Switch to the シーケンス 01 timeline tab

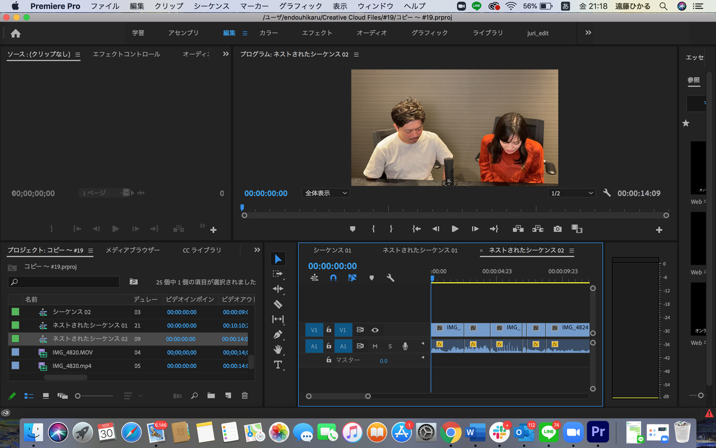pos(332,250)
